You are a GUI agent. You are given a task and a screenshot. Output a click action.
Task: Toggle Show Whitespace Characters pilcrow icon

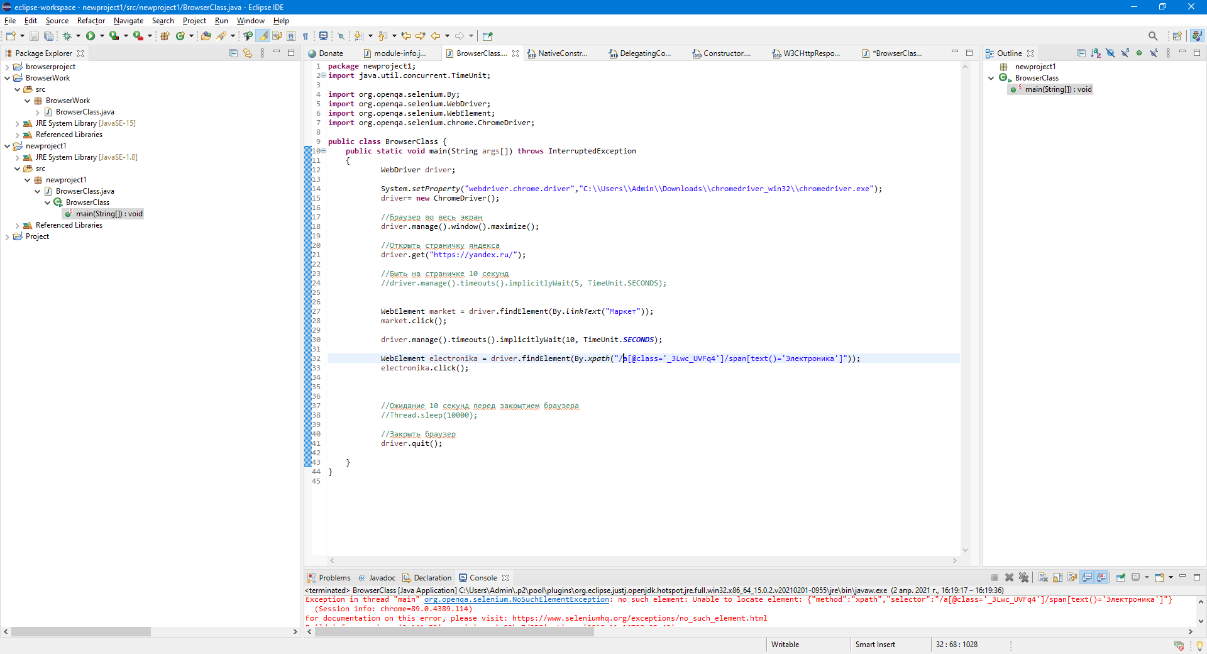(306, 36)
